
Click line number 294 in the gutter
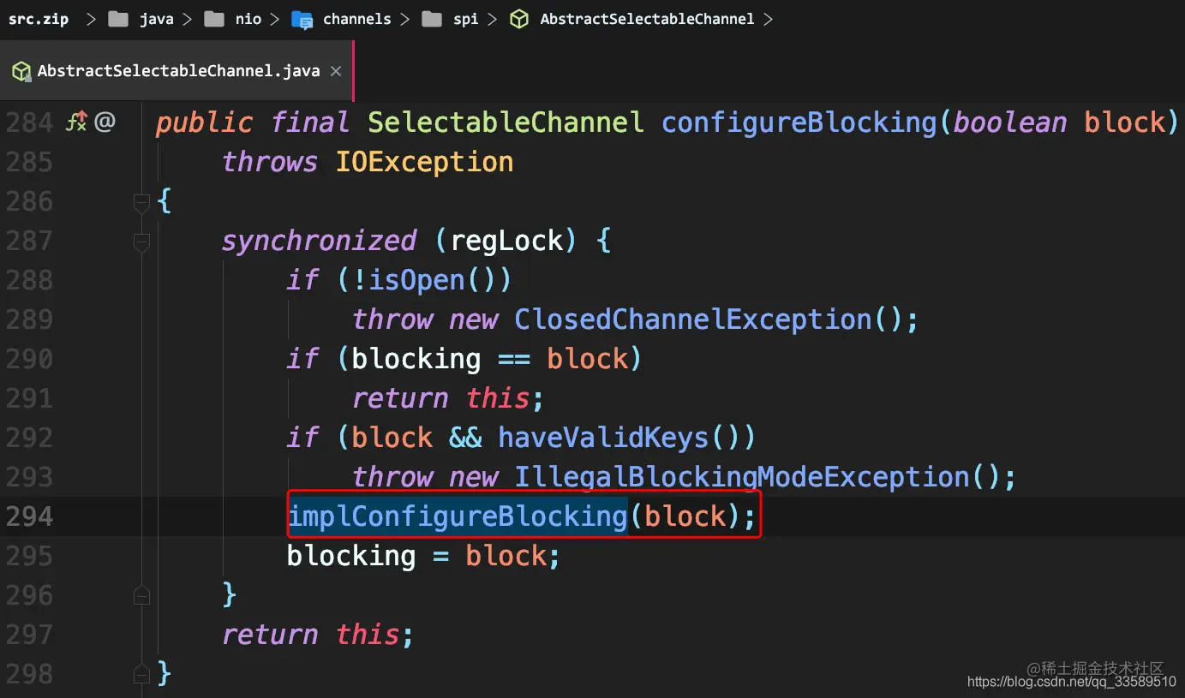coord(29,516)
